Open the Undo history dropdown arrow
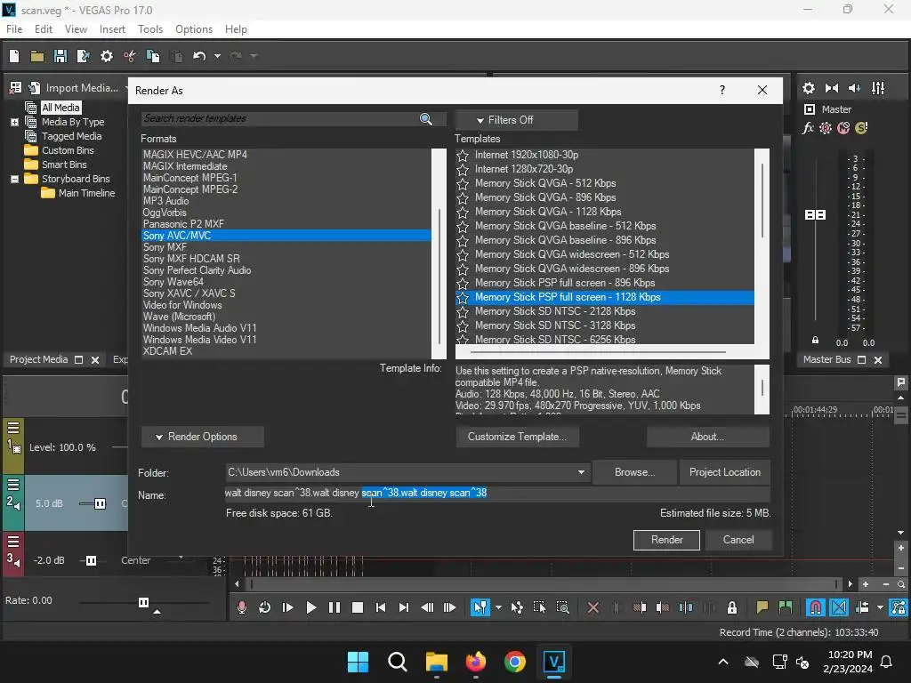911x683 pixels. click(217, 56)
